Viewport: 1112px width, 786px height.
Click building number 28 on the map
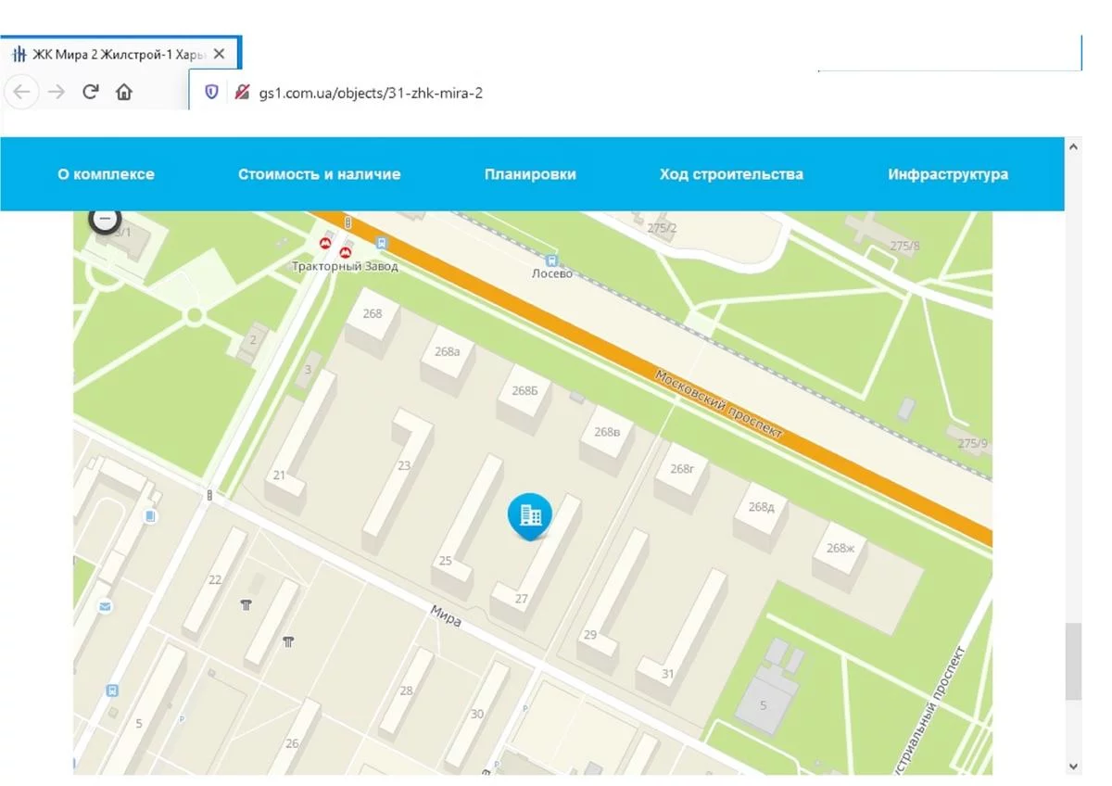[x=406, y=691]
